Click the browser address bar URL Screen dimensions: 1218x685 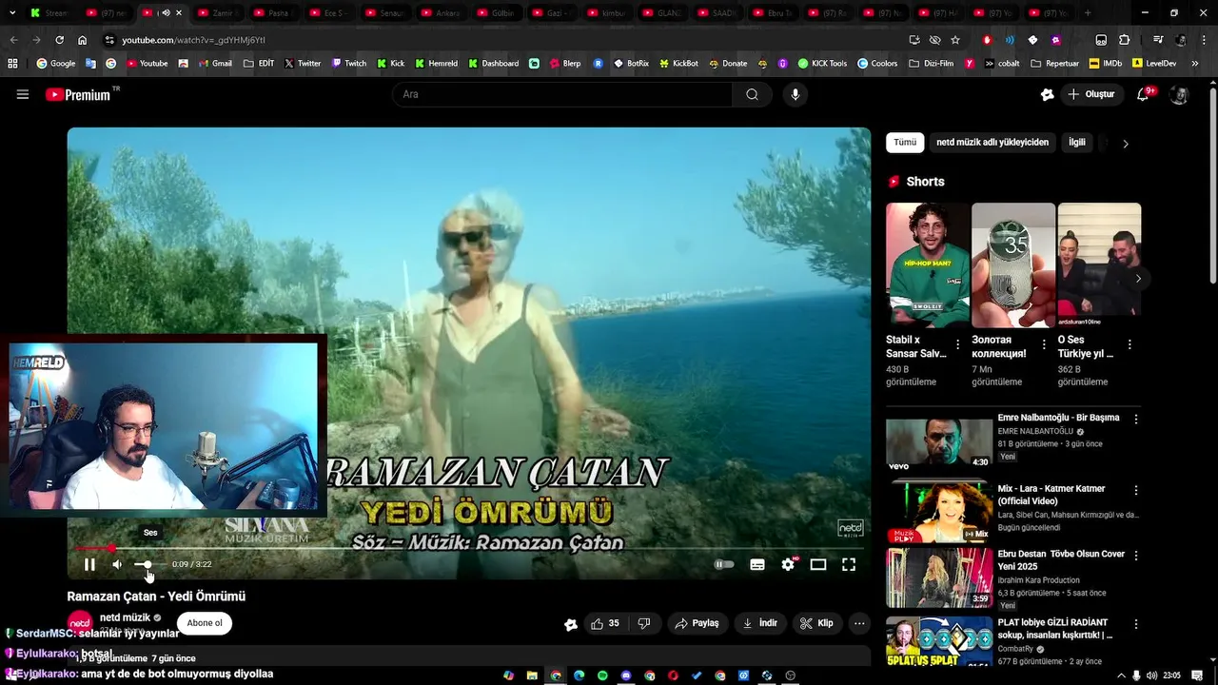193,40
